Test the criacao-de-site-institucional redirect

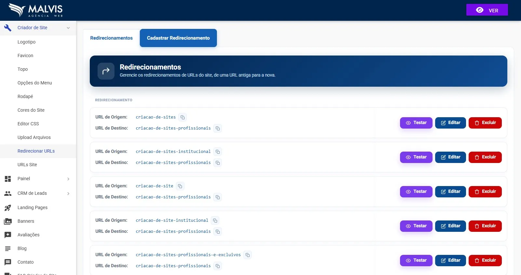click(416, 226)
